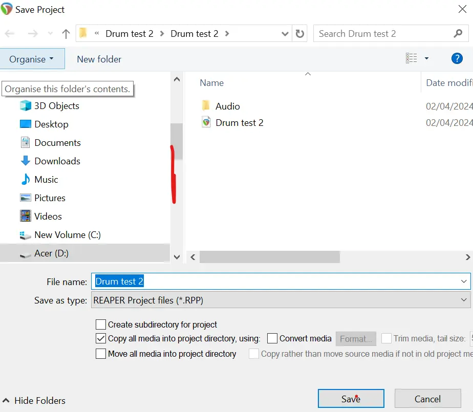Open the Organise menu

pos(32,59)
